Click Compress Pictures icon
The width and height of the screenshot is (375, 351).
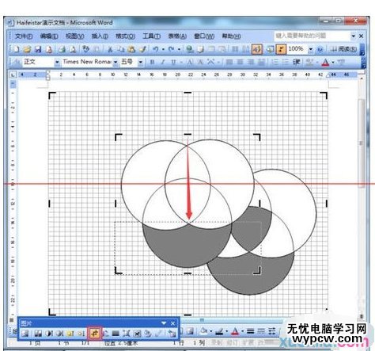(x=127, y=334)
